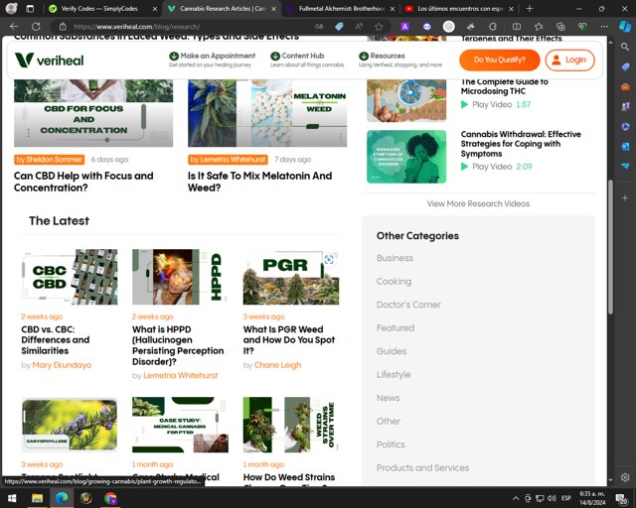The image size is (636, 508).
Task: Open the Lifestyle category link
Action: pos(394,375)
